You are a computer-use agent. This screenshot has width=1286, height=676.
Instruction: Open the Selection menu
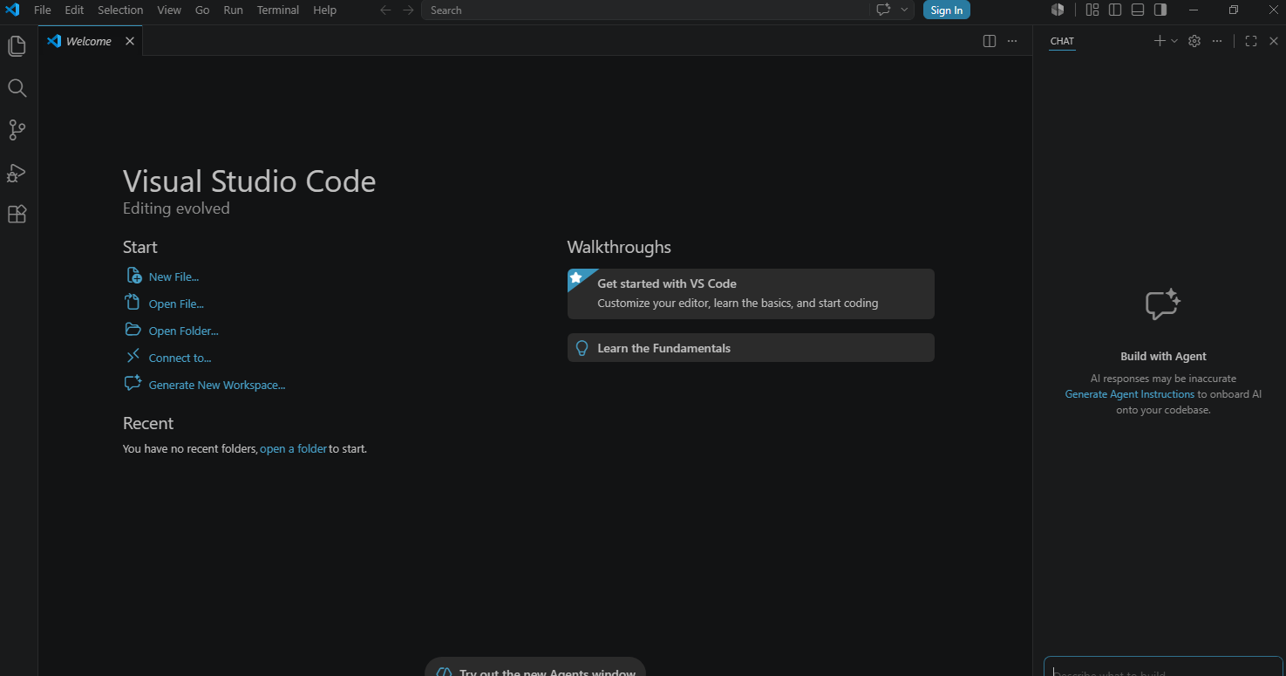120,10
